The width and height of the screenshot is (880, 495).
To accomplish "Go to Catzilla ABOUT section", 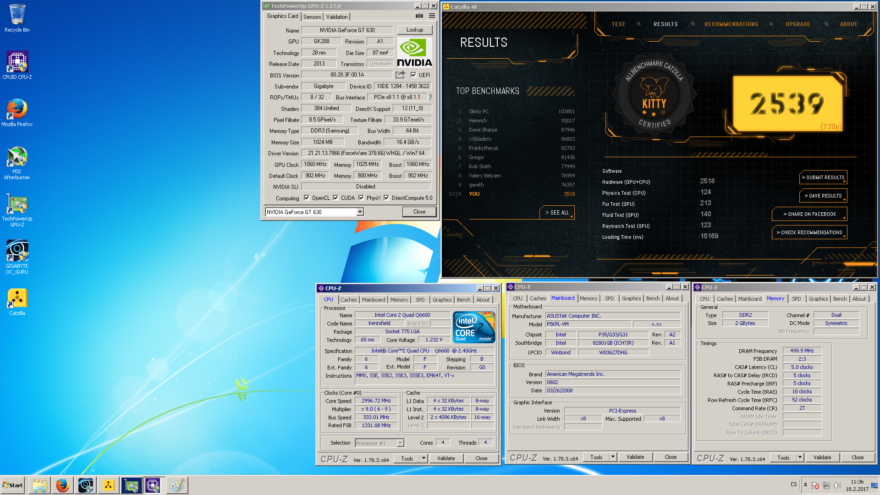I will pos(848,24).
